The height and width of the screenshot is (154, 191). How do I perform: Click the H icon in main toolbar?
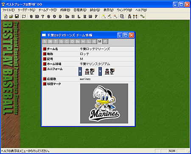[73, 16]
